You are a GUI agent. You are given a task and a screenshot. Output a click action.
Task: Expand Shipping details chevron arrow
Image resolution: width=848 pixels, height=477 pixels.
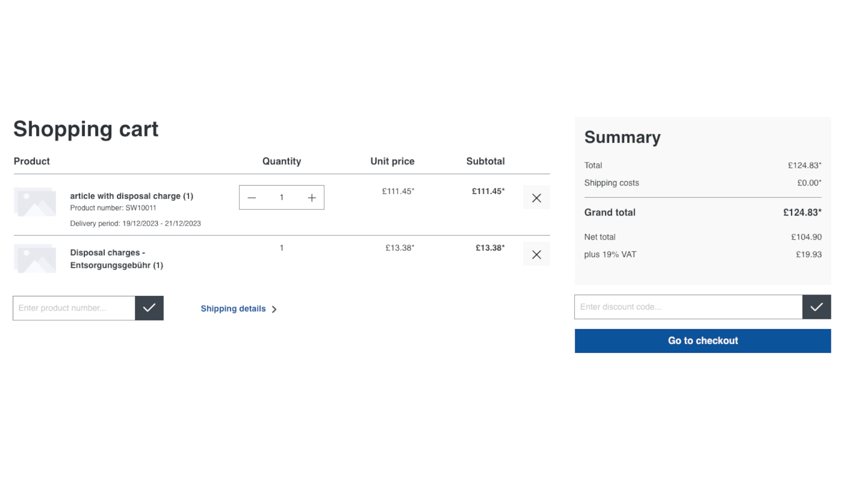pyautogui.click(x=274, y=309)
